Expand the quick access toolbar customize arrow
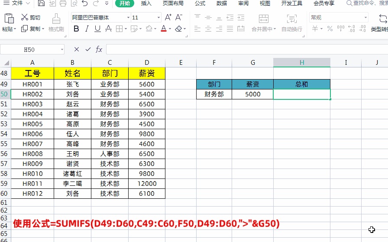The height and width of the screenshot is (242, 388). click(107, 3)
